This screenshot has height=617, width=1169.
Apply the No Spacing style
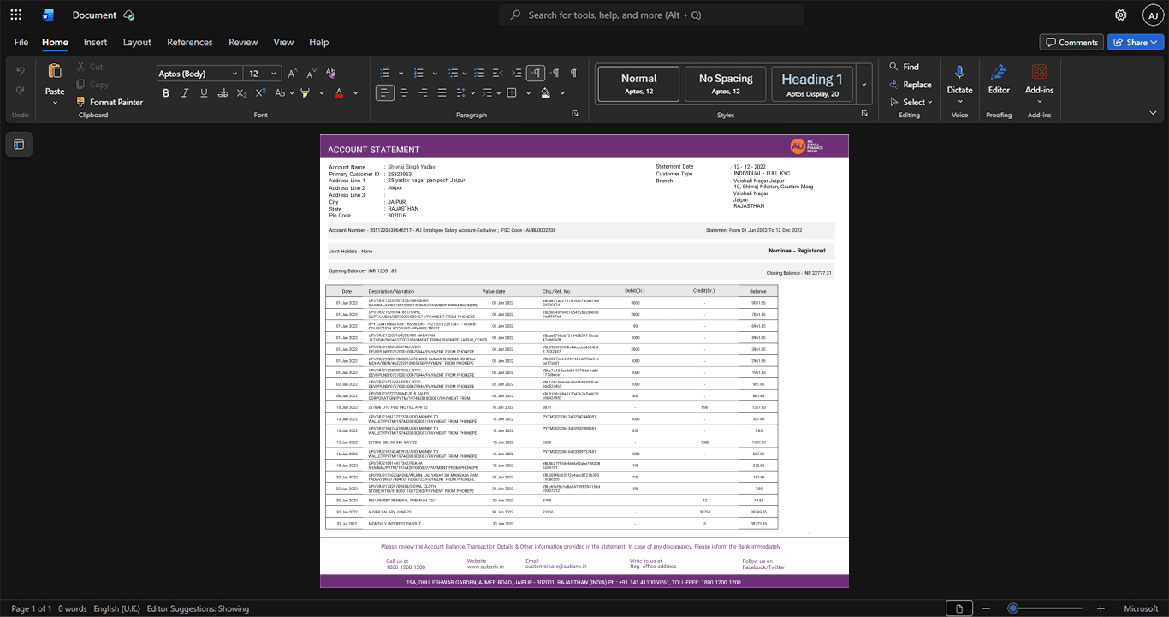click(726, 84)
